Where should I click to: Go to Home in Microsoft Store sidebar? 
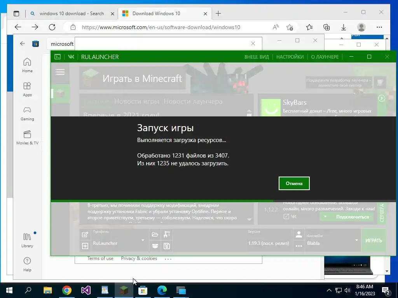point(27,65)
